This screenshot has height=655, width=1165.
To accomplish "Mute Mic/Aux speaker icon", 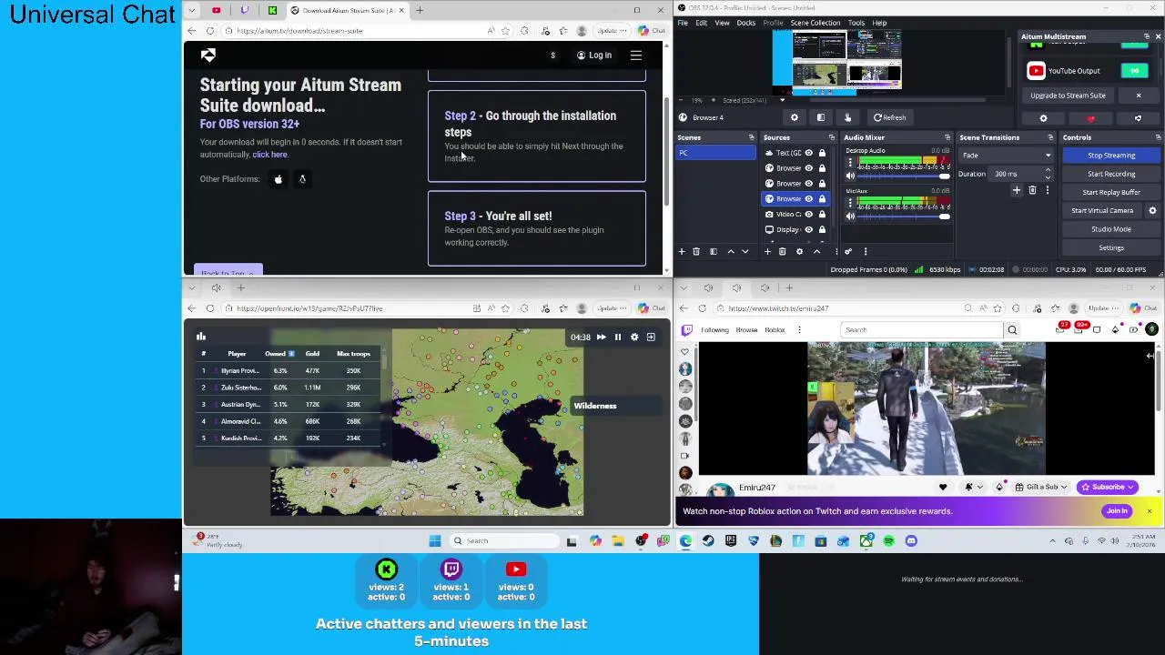I will [x=850, y=217].
